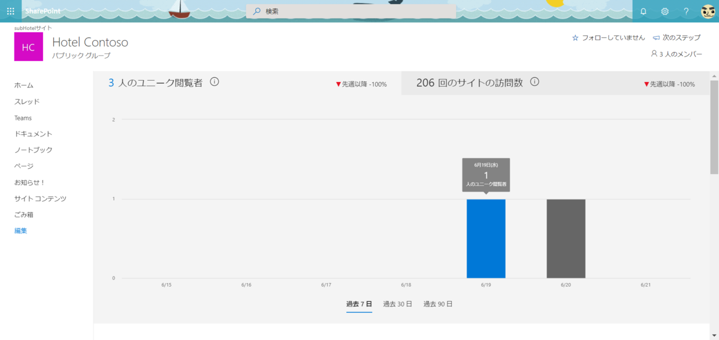Image resolution: width=719 pixels, height=340 pixels.
Task: Open スレッド in the sidebar
Action: pyautogui.click(x=27, y=102)
